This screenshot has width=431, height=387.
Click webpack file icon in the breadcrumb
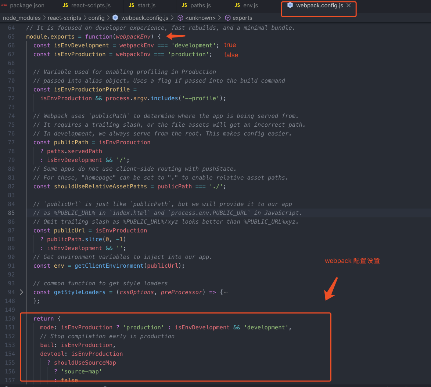[x=115, y=18]
